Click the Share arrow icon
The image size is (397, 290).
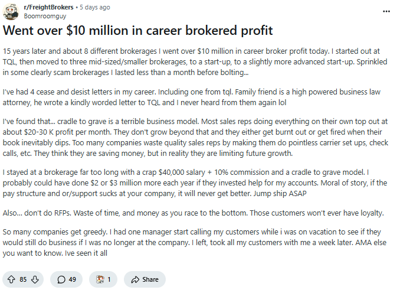tap(135, 279)
